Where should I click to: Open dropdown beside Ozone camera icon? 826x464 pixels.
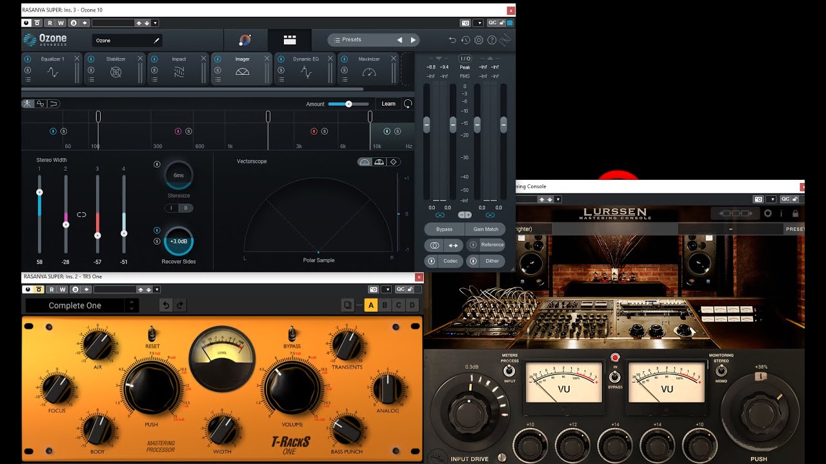tap(478, 23)
